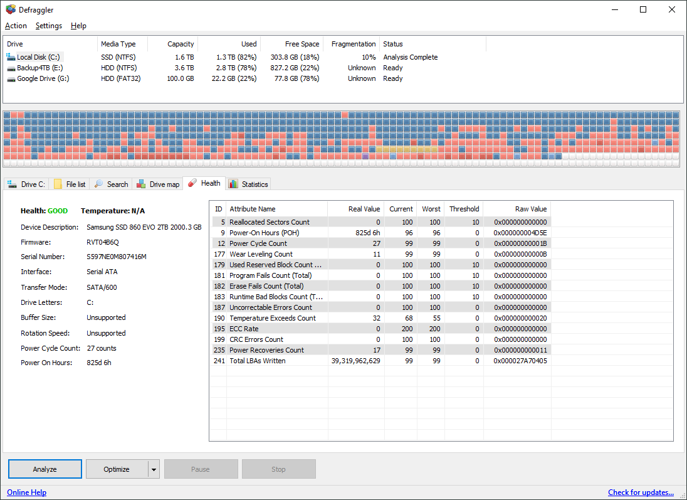687x500 pixels.
Task: Select the Power-On Hours (POH) row
Action: (x=381, y=233)
